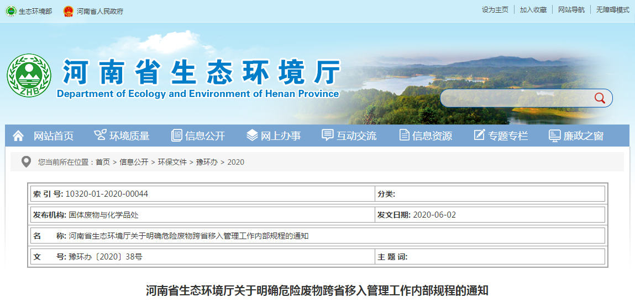The height and width of the screenshot is (308, 635).
Task: Enable 无障碍模式 link
Action: coord(613,10)
